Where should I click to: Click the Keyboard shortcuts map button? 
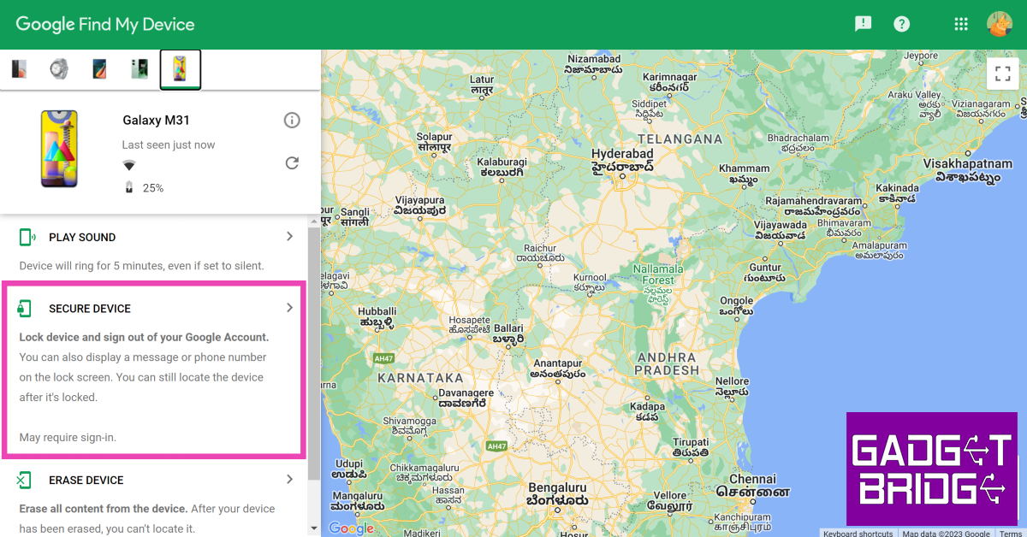(x=857, y=533)
